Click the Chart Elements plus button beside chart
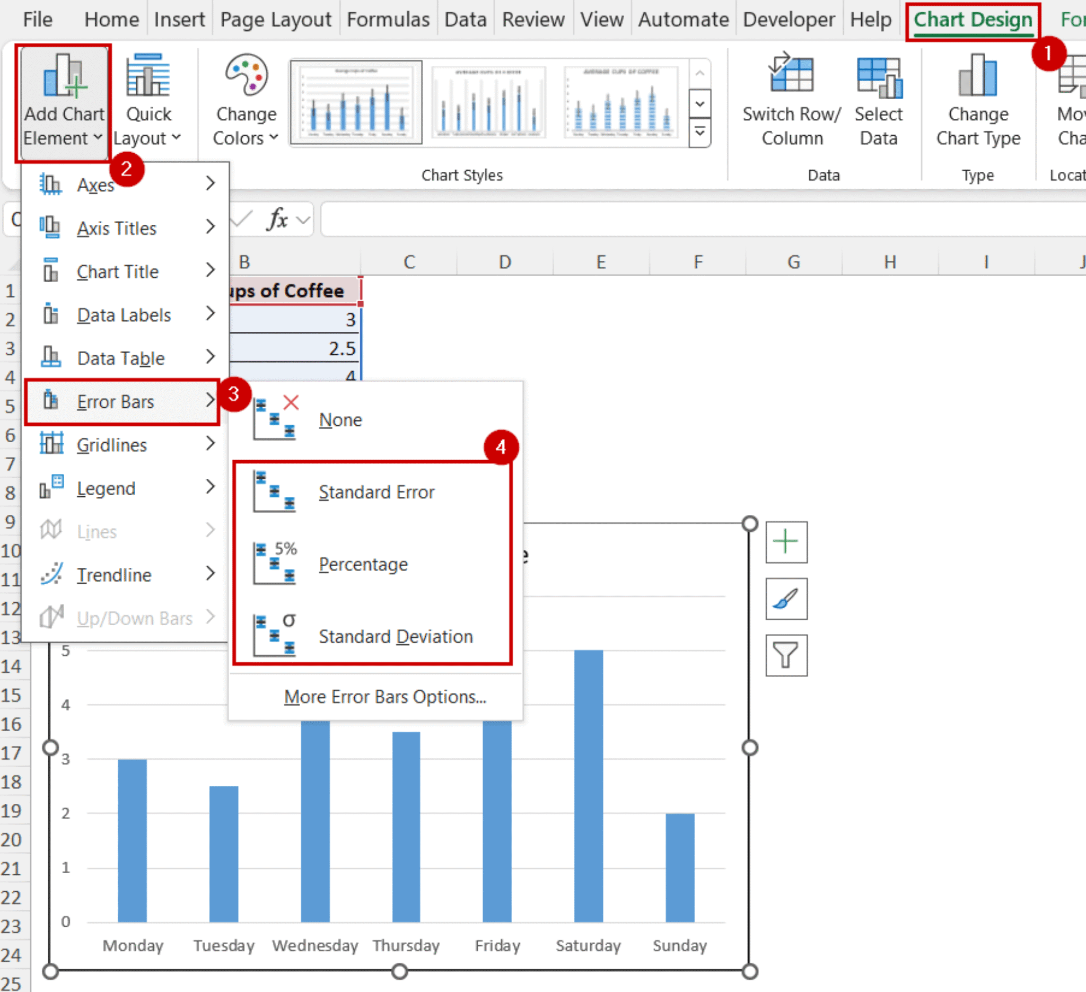The height and width of the screenshot is (992, 1086). 786,542
